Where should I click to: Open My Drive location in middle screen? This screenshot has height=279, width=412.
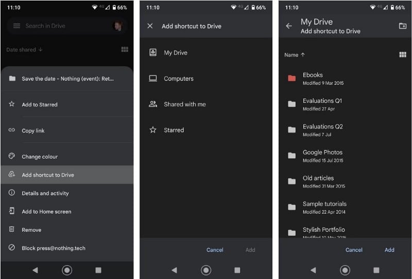pyautogui.click(x=205, y=52)
